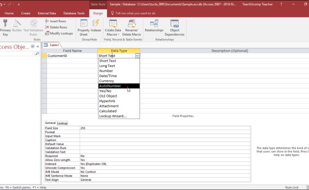Screen dimensions: 309x190
Task: Choose Calculated data type
Action: point(119,111)
